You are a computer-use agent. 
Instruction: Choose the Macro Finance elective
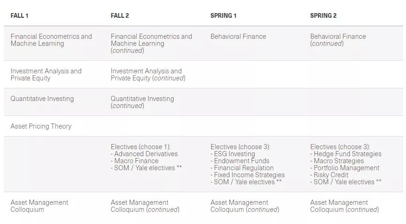138,161
